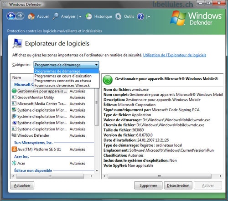Click the Analyser magnifying glass icon

(56, 16)
